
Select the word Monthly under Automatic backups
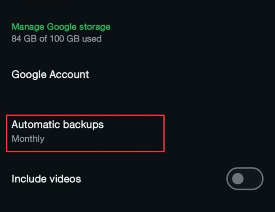(x=28, y=139)
